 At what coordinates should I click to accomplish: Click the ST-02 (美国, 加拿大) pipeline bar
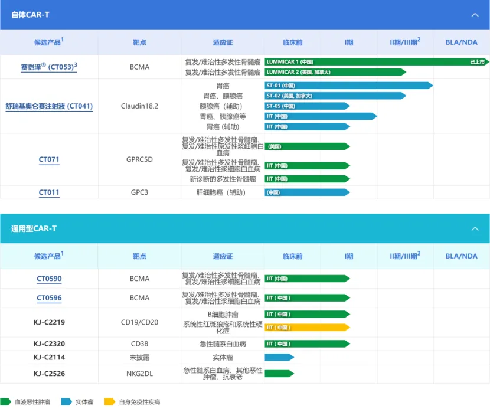tap(335, 96)
